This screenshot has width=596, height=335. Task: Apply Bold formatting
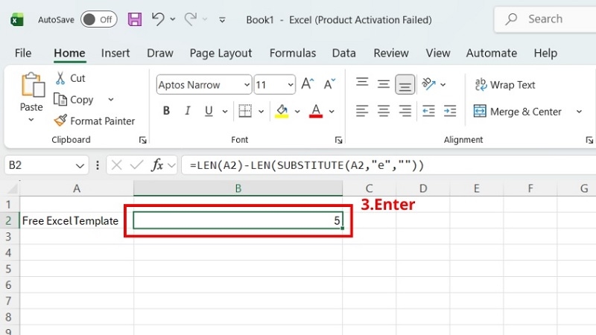[166, 111]
